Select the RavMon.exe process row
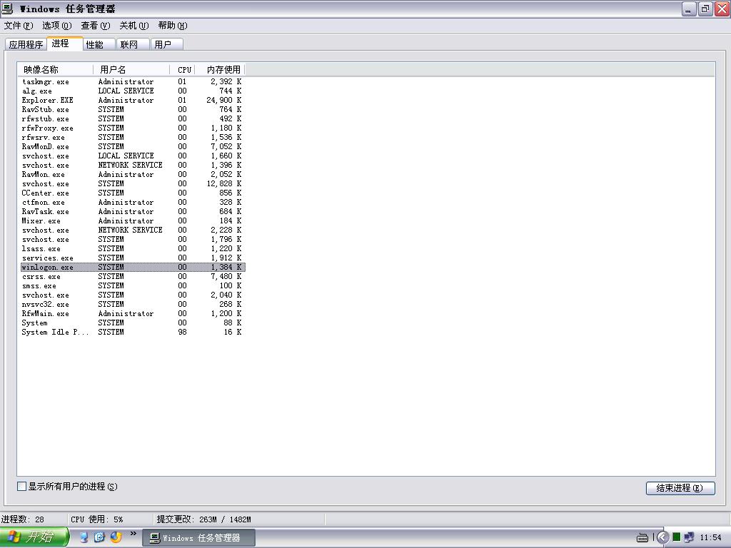 [x=132, y=174]
